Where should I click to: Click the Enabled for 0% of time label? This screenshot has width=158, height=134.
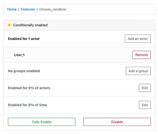[x=27, y=105]
